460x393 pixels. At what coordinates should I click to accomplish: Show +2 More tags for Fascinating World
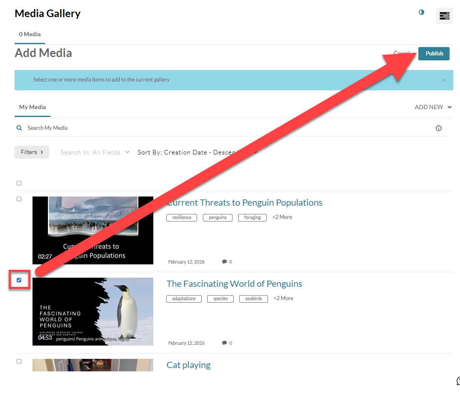pos(283,298)
